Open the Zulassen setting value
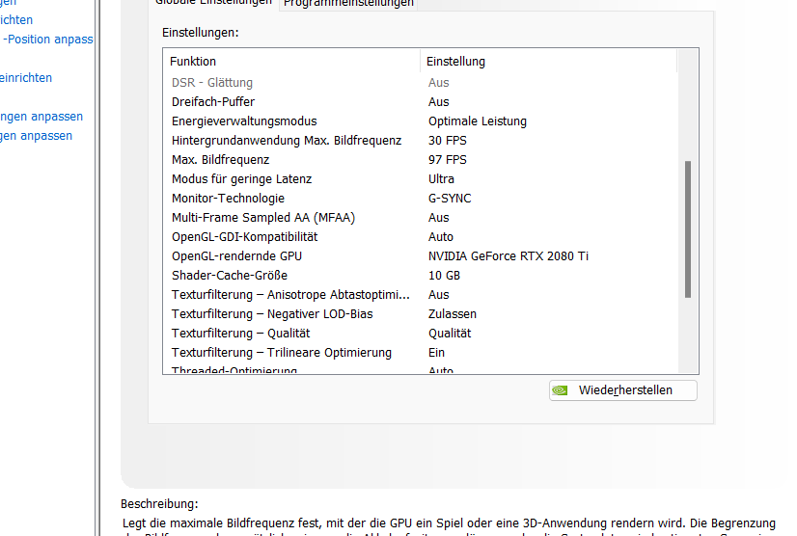Viewport: 797px width, 536px height. (x=453, y=314)
